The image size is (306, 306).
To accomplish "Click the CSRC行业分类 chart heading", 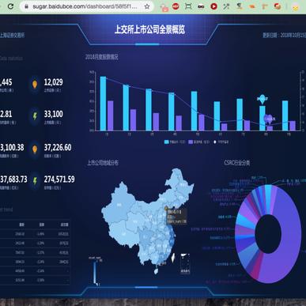I will tap(237, 163).
